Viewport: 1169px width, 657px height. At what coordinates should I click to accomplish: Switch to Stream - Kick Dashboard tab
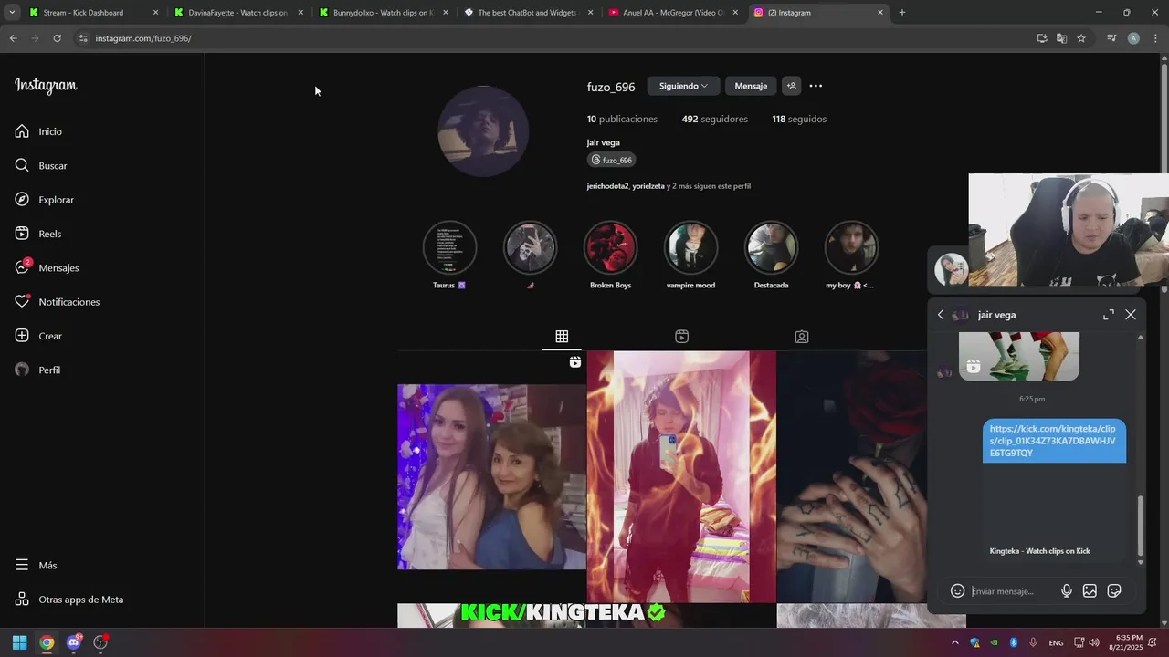click(94, 13)
